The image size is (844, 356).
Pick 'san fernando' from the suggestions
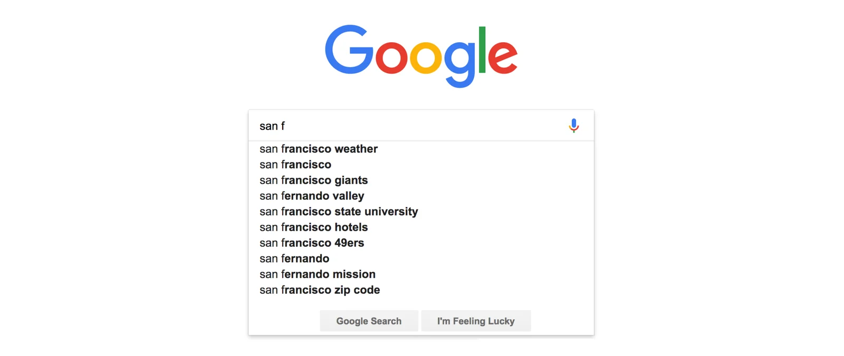(x=294, y=258)
